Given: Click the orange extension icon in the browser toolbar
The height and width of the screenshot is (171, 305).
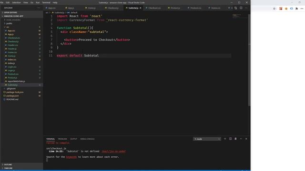Looking at the screenshot, I should [x=286, y=9].
